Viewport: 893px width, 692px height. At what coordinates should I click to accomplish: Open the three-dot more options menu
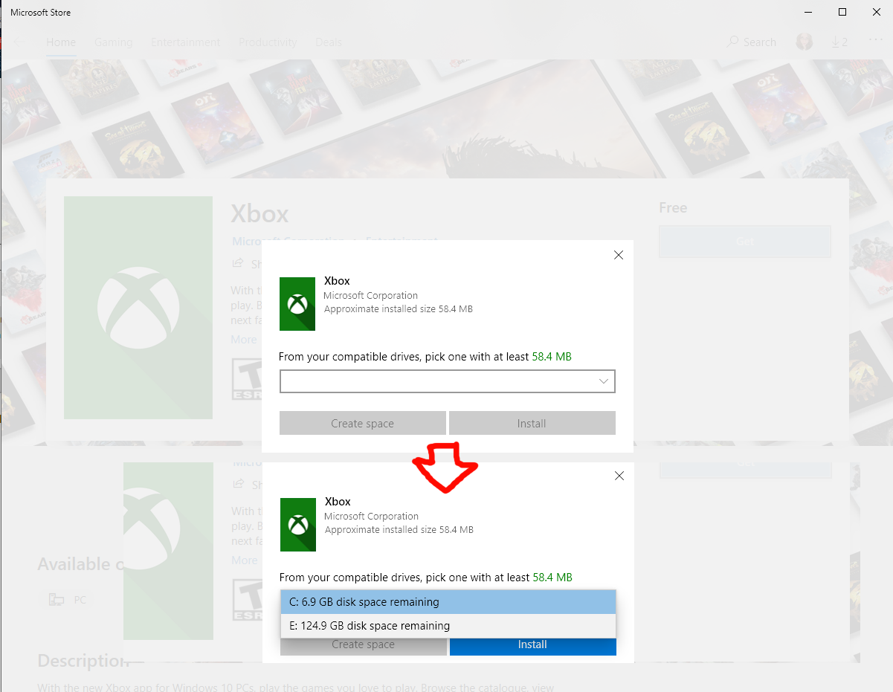click(875, 42)
